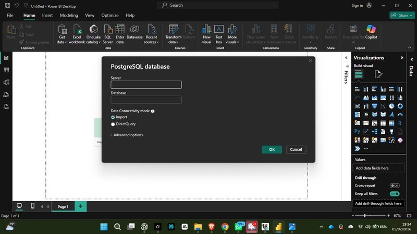Insert a Text box
The height and width of the screenshot is (234, 417).
(219, 34)
